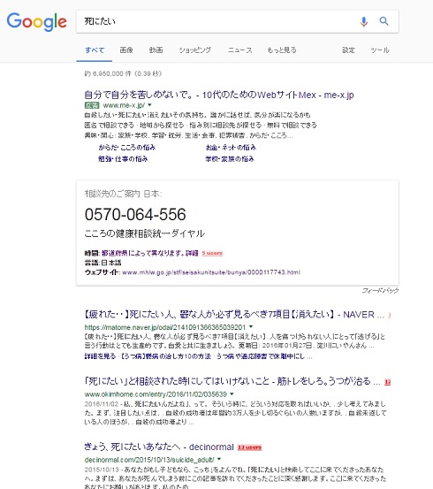
Task: Open sitelink 勉強・仕事の悩み
Action: tap(123, 159)
